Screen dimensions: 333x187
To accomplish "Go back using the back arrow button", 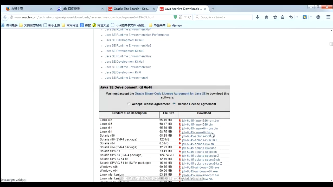I will pyautogui.click(x=5, y=17).
